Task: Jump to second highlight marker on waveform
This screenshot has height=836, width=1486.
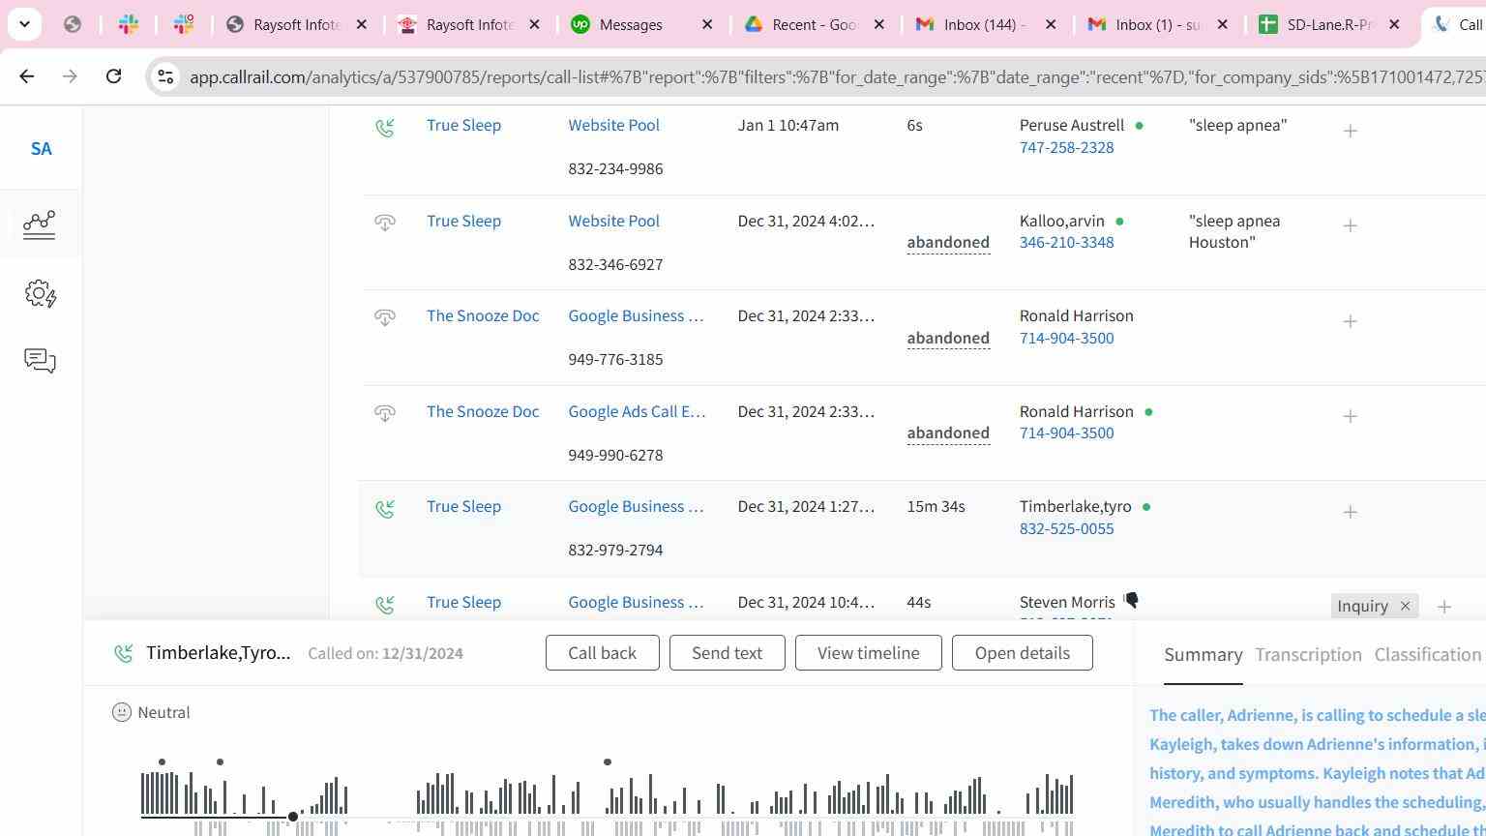Action: [221, 762]
